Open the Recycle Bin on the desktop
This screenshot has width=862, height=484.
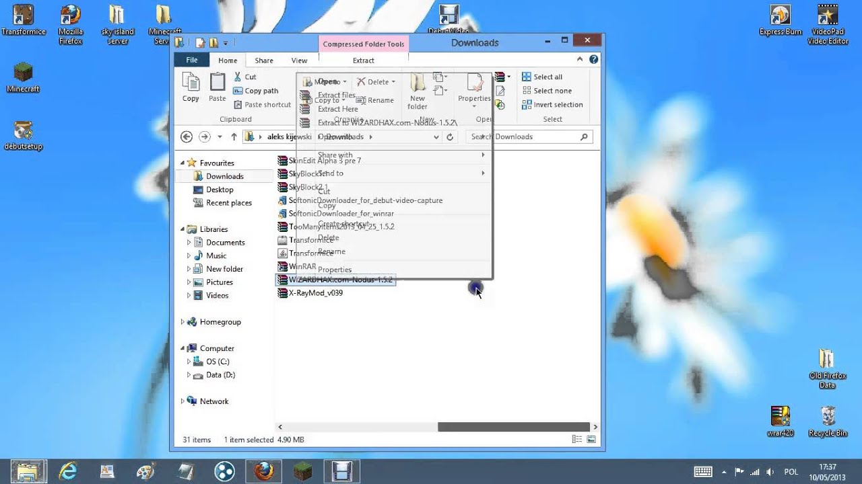click(x=828, y=421)
